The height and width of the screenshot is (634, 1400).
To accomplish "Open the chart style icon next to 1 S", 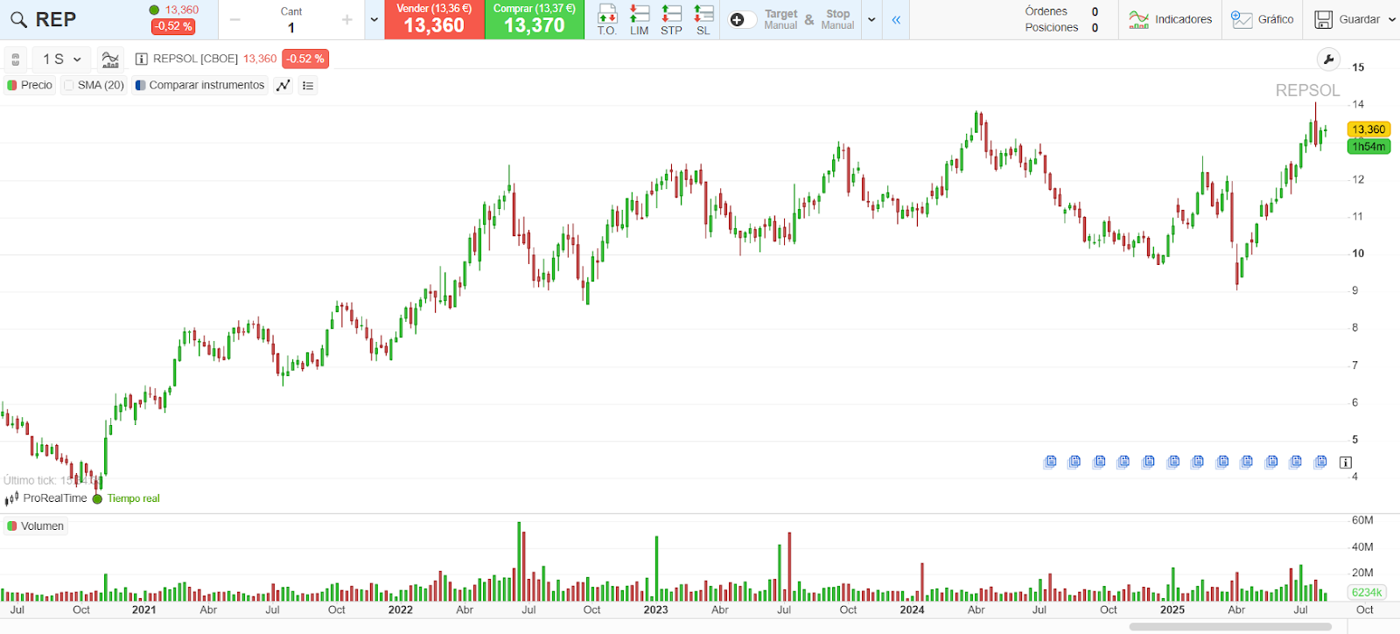I will pos(110,59).
